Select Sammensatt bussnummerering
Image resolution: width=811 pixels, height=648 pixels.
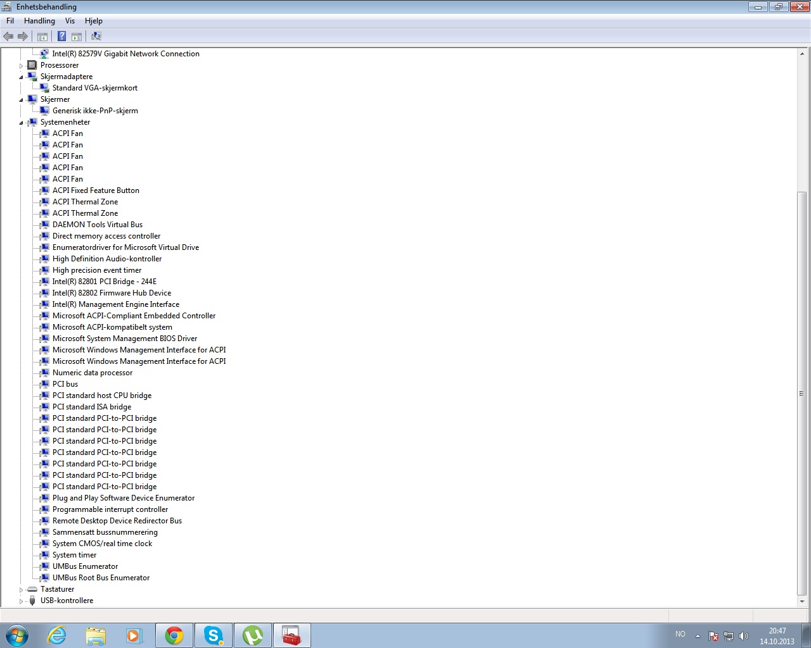click(105, 532)
